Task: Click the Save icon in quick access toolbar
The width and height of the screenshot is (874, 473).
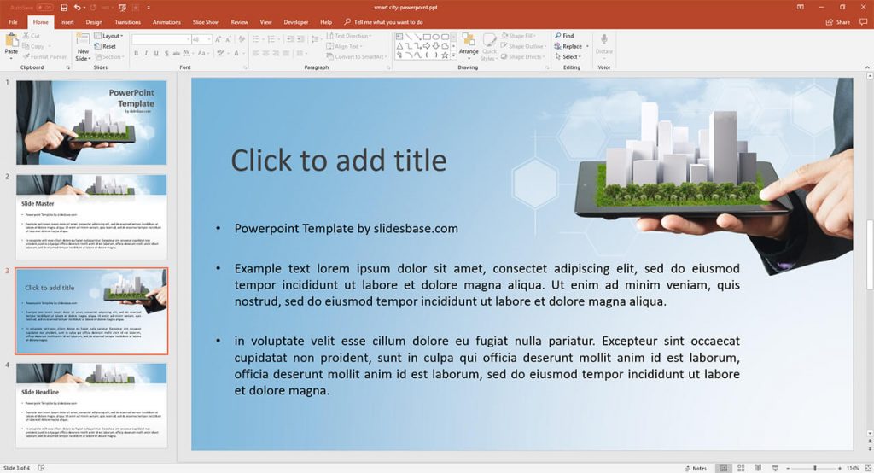Action: (x=64, y=7)
